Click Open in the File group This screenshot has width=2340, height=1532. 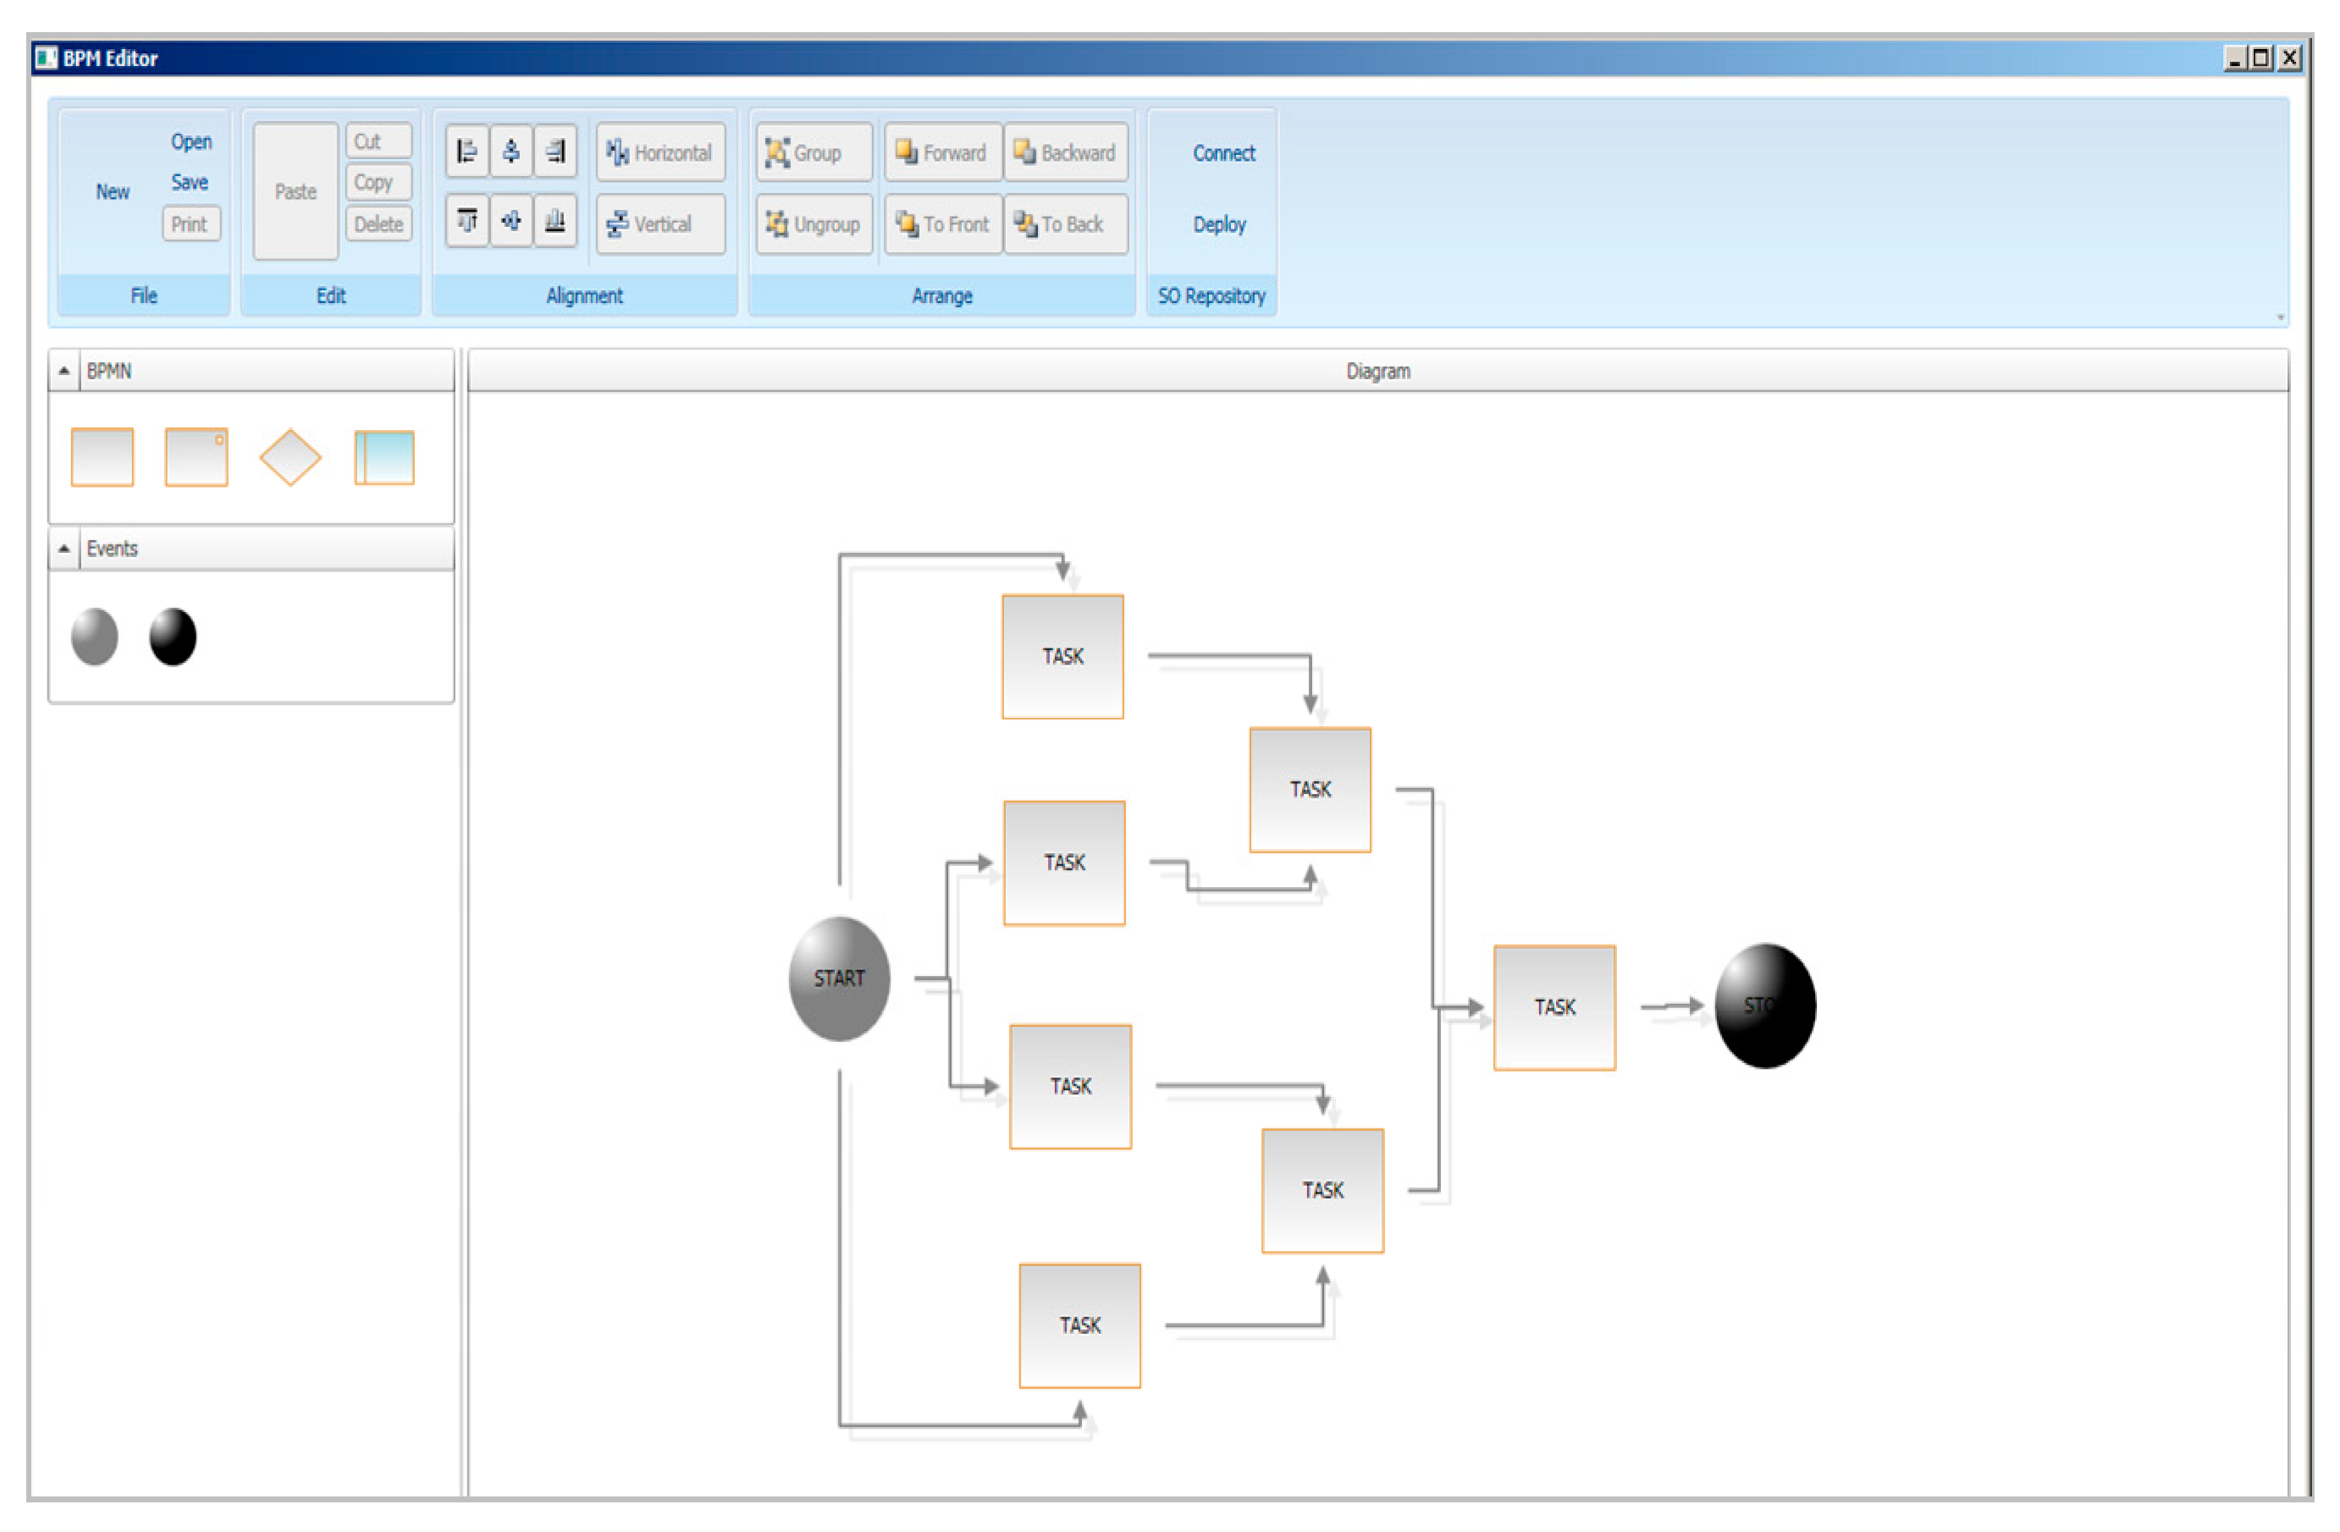[x=190, y=141]
